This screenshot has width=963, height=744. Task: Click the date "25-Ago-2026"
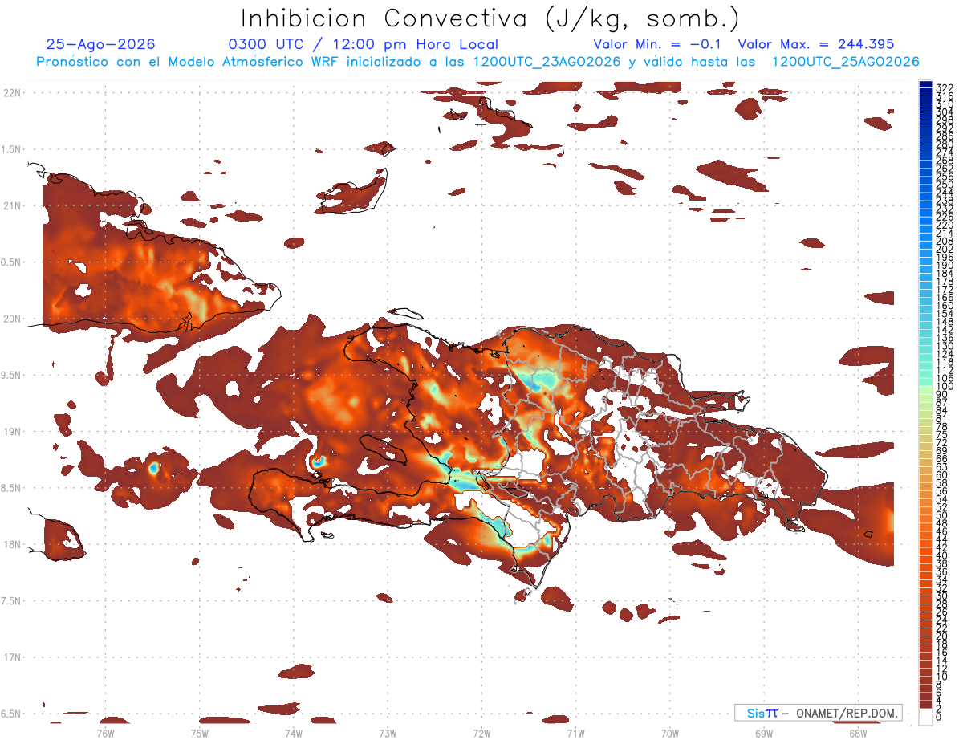point(100,44)
